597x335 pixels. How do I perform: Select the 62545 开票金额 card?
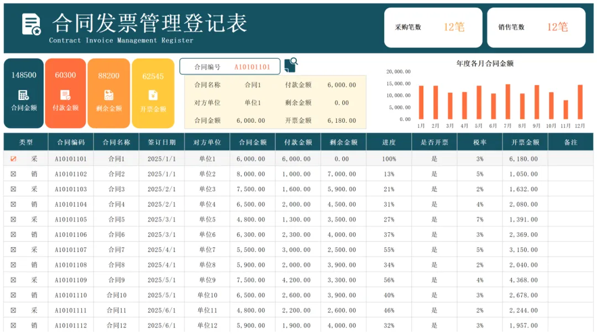coord(153,93)
